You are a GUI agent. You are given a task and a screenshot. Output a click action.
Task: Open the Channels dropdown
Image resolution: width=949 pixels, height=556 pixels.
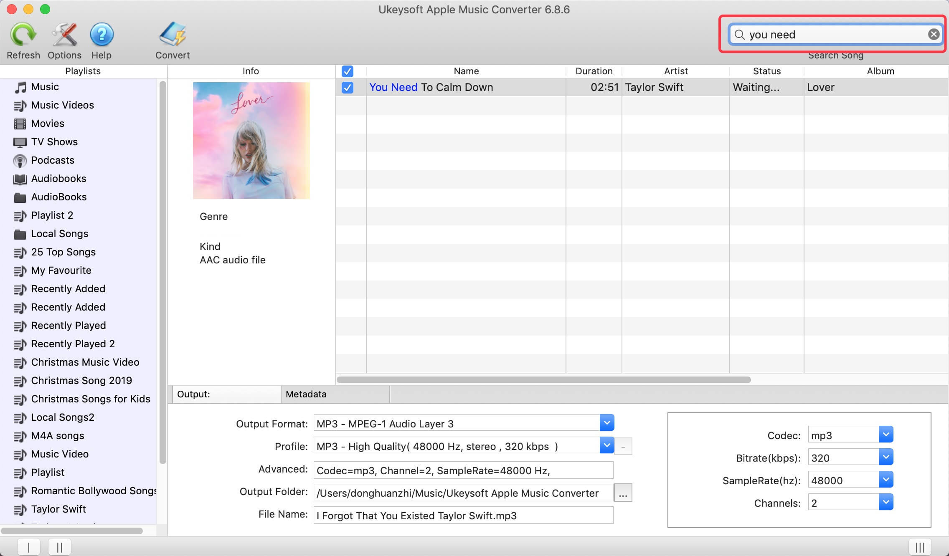tap(886, 502)
